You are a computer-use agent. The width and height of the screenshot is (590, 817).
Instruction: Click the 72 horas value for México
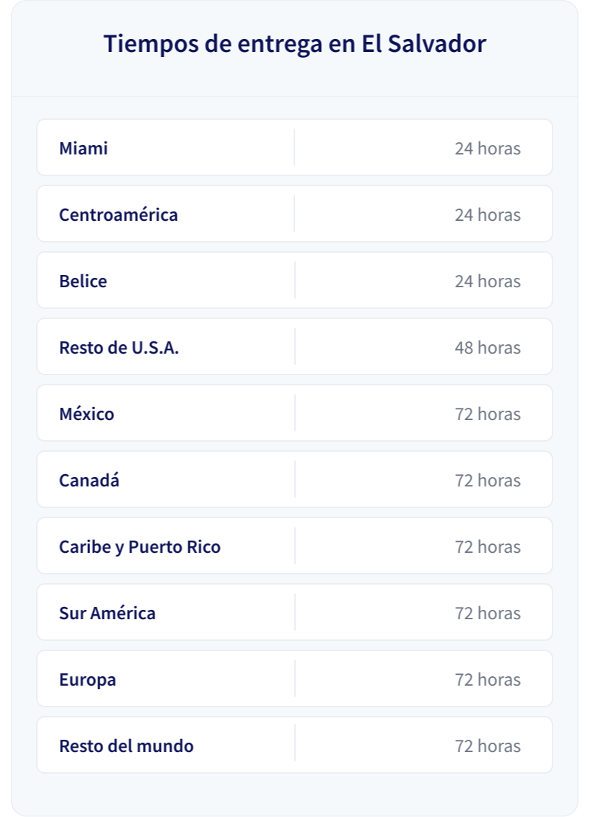click(488, 414)
